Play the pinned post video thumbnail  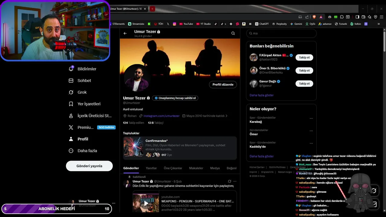coord(146,203)
